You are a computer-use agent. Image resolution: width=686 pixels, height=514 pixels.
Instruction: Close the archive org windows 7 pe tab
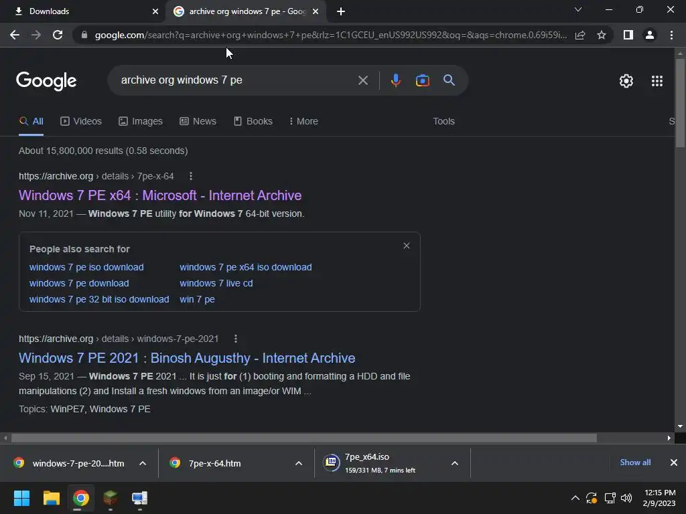coord(316,11)
